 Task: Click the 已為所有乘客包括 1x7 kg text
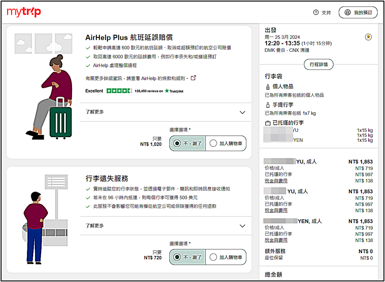tap(290, 113)
